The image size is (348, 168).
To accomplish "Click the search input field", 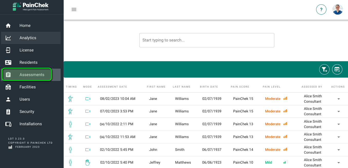I will [x=207, y=40].
